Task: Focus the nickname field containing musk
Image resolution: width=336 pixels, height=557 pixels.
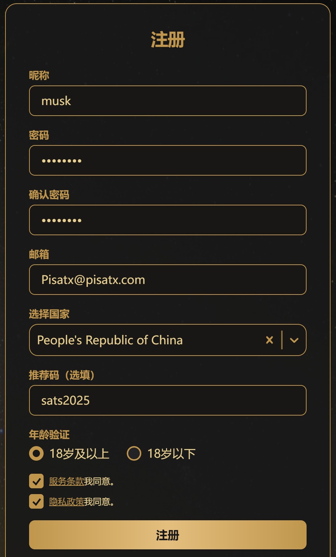Action: tap(168, 101)
